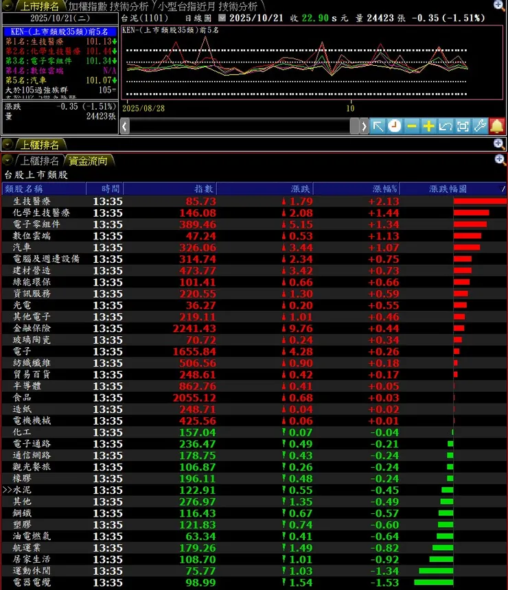The image size is (508, 590).
Task: Click the magnifier icon beside 資金流向 tab row
Action: pos(500,160)
